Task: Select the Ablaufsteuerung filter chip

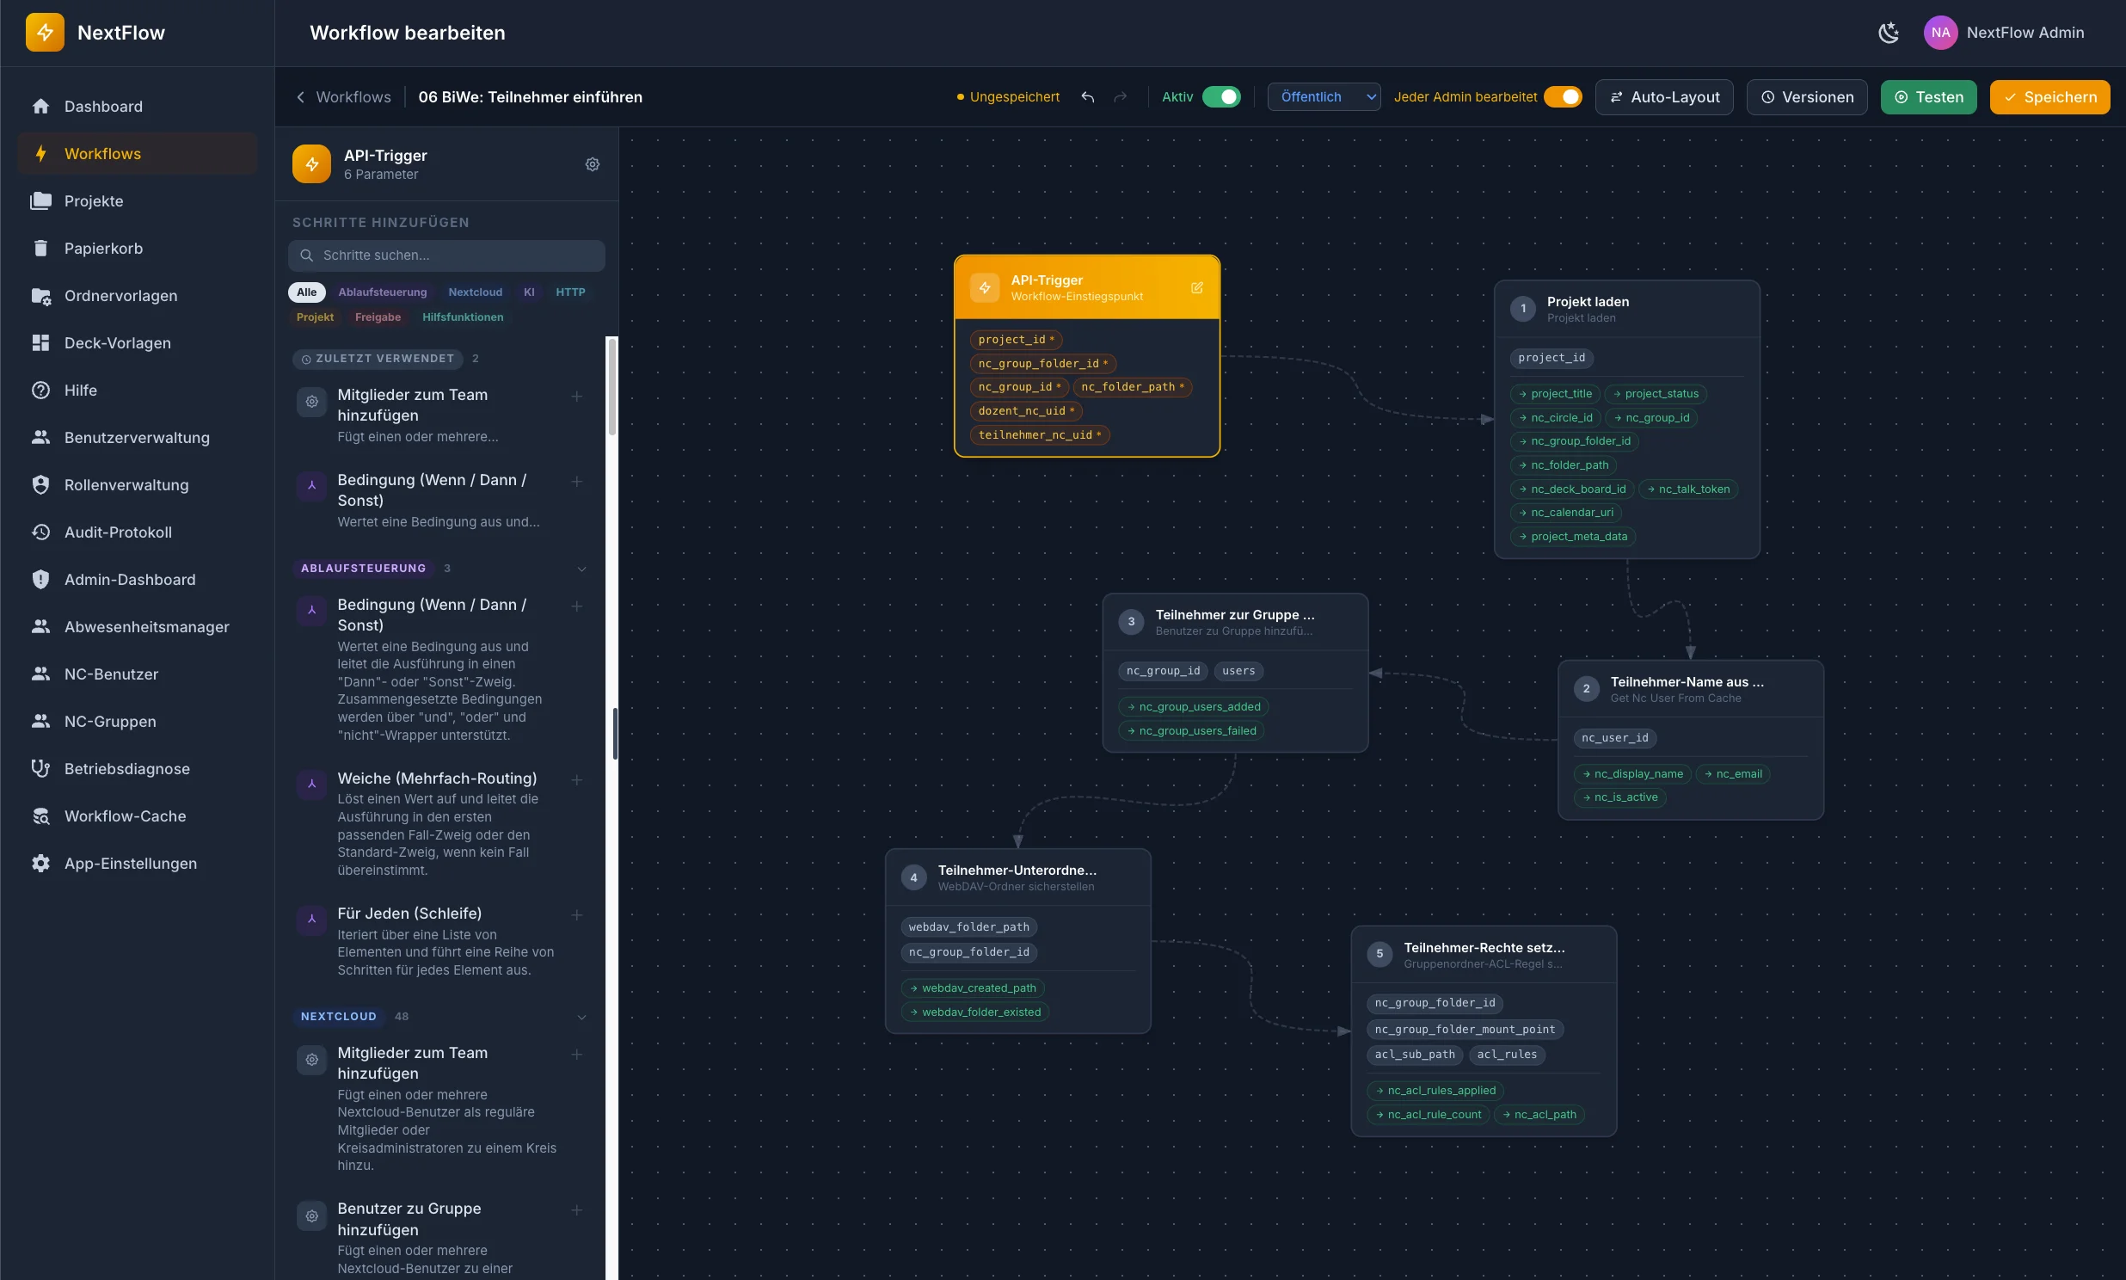Action: point(382,292)
